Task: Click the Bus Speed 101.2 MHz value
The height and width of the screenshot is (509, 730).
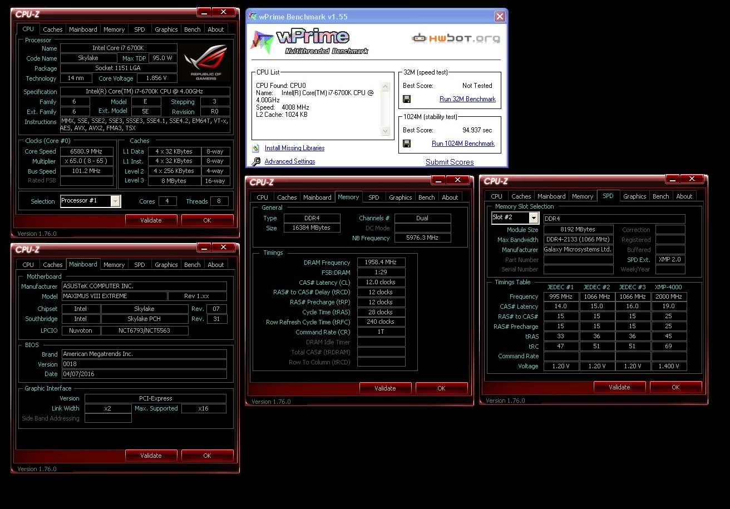Action: (x=87, y=171)
